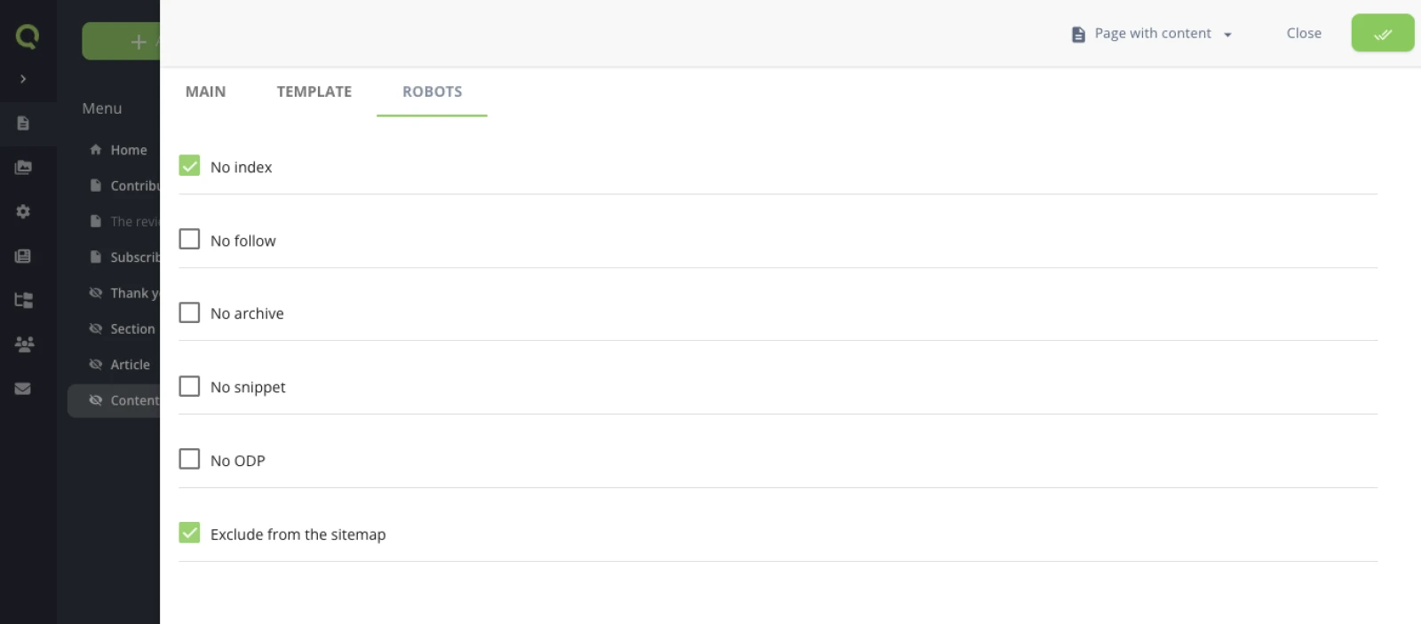Open the Page with content dropdown
The image size is (1421, 624).
1152,34
